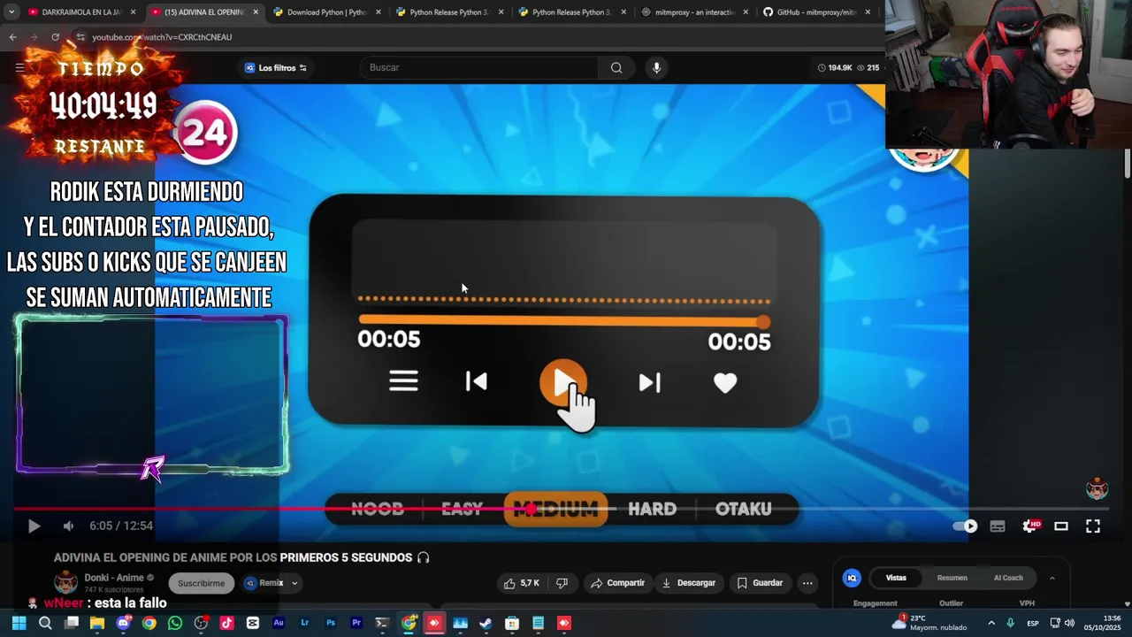
Task: Expand the arrow next to Remix
Action: click(294, 583)
